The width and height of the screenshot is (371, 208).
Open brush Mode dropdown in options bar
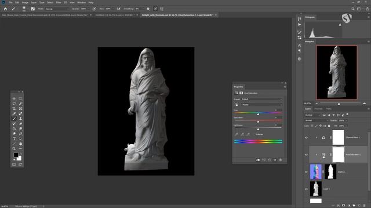click(57, 9)
